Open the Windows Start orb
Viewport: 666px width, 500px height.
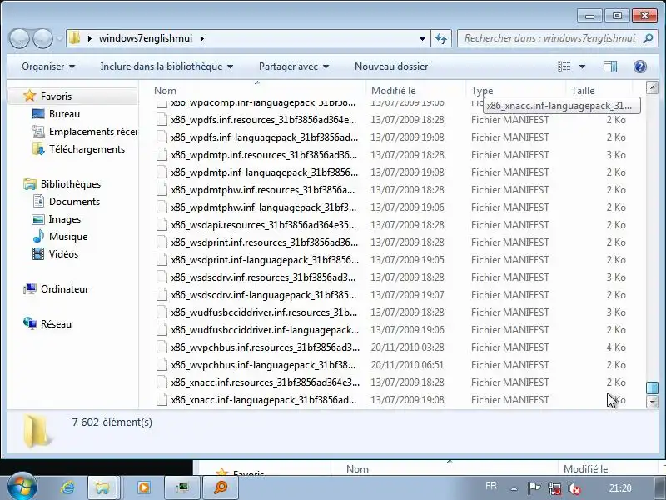(22, 486)
